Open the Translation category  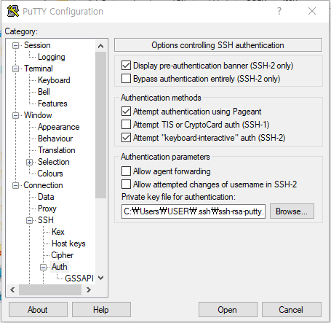tap(57, 150)
